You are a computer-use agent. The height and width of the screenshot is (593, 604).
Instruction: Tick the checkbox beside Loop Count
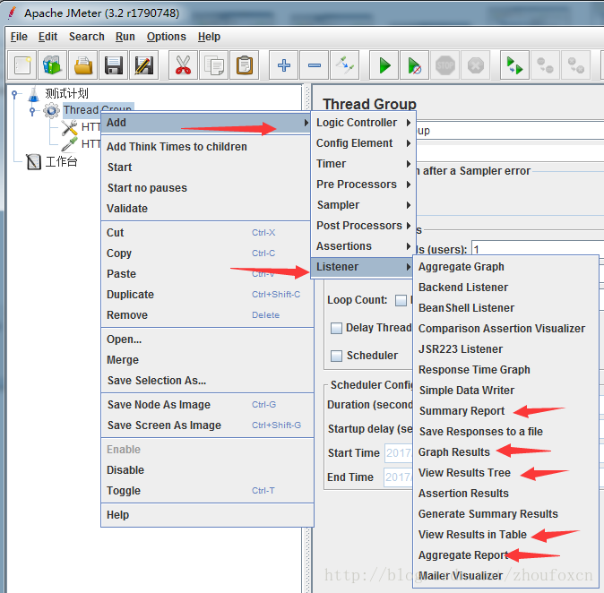pos(401,300)
